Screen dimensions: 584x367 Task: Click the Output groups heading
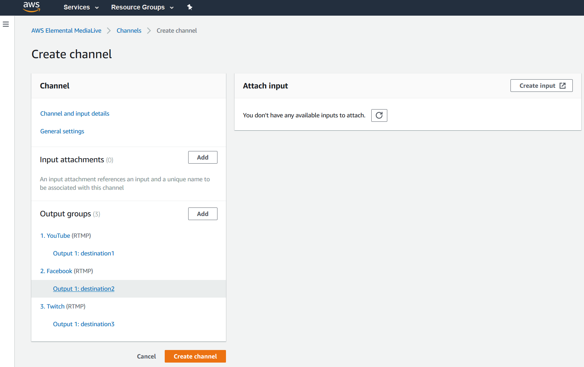[x=65, y=214]
